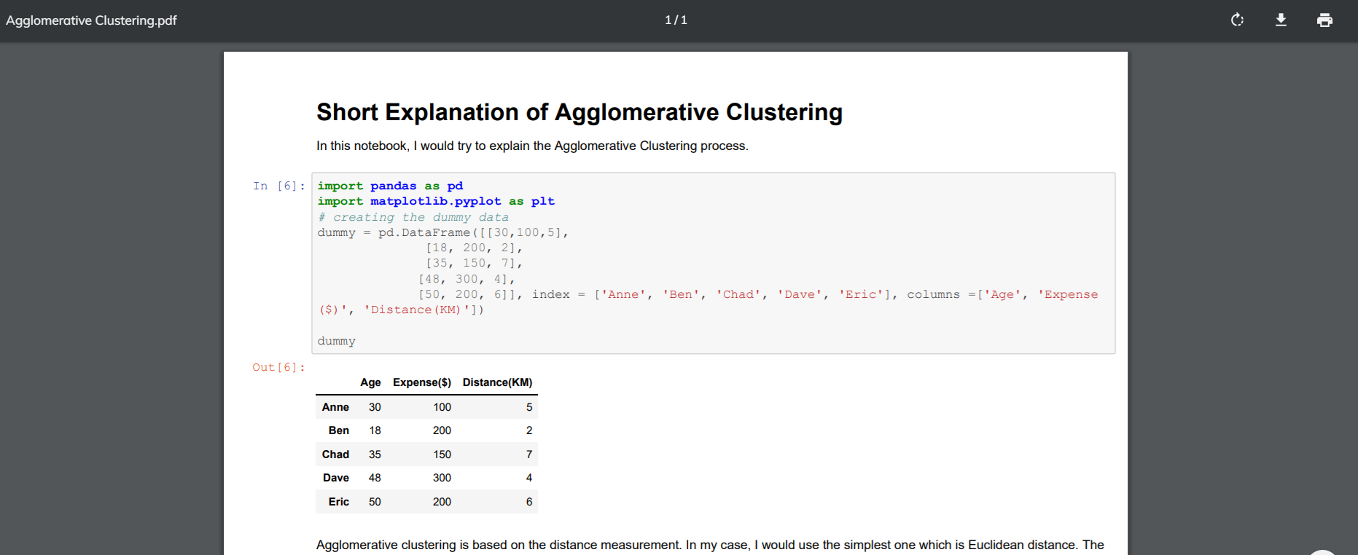The image size is (1358, 555).
Task: Click the Out[6] output prompt
Action: (x=278, y=368)
